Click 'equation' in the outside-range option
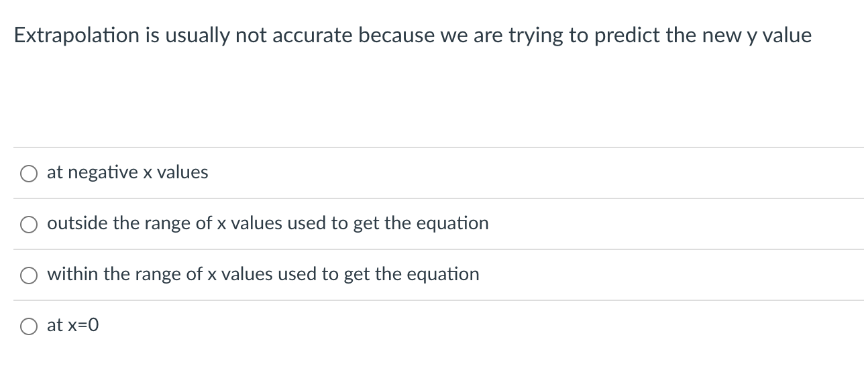The width and height of the screenshot is (864, 366). click(453, 223)
